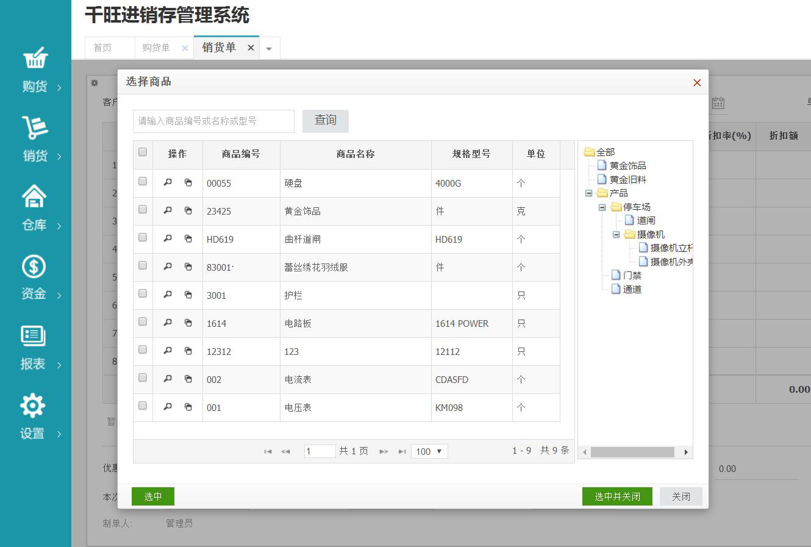The width and height of the screenshot is (811, 547).
Task: Click the magnifier icon for 电压表 row
Action: point(168,407)
